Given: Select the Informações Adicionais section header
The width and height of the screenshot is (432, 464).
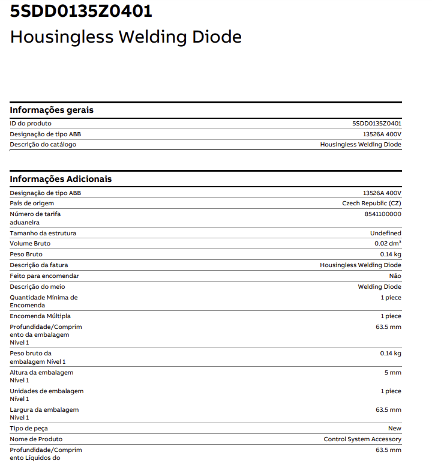Looking at the screenshot, I should pyautogui.click(x=61, y=179).
